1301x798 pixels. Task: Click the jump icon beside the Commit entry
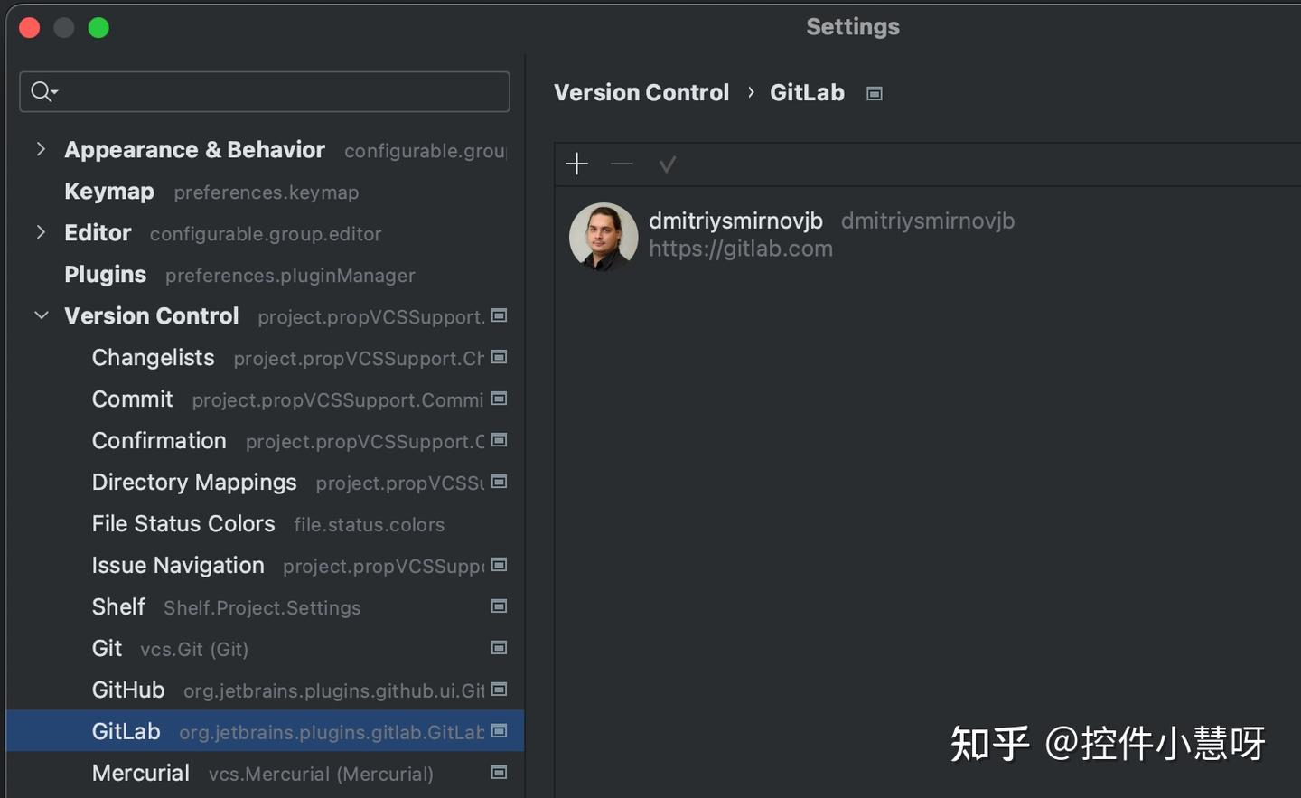[499, 399]
